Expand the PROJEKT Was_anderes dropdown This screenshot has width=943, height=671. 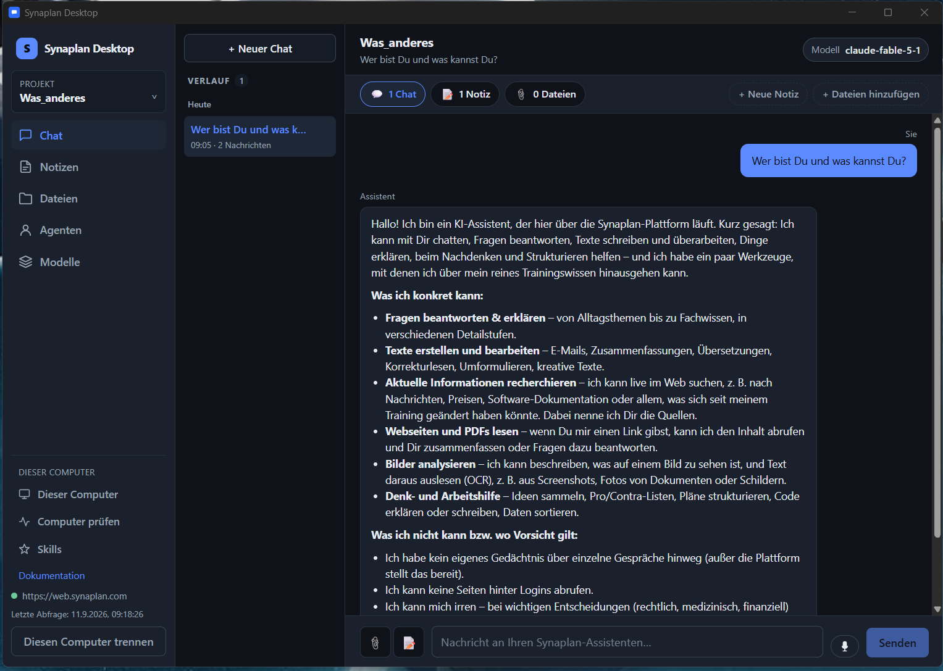pyautogui.click(x=88, y=92)
